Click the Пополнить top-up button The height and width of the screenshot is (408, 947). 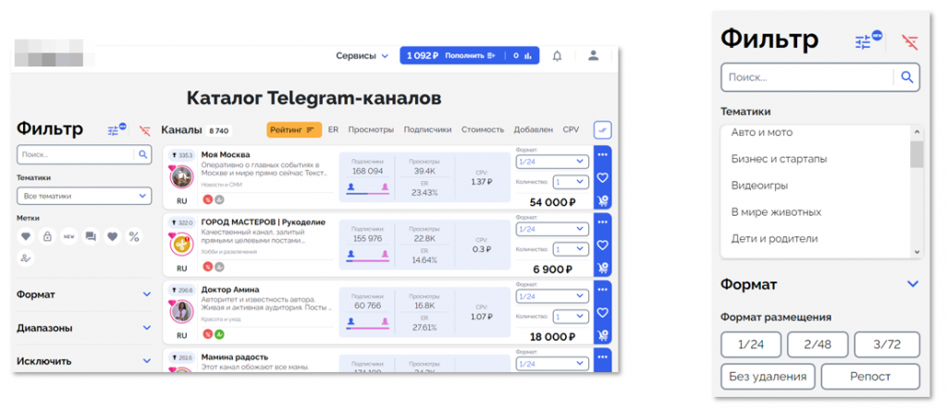click(x=471, y=56)
